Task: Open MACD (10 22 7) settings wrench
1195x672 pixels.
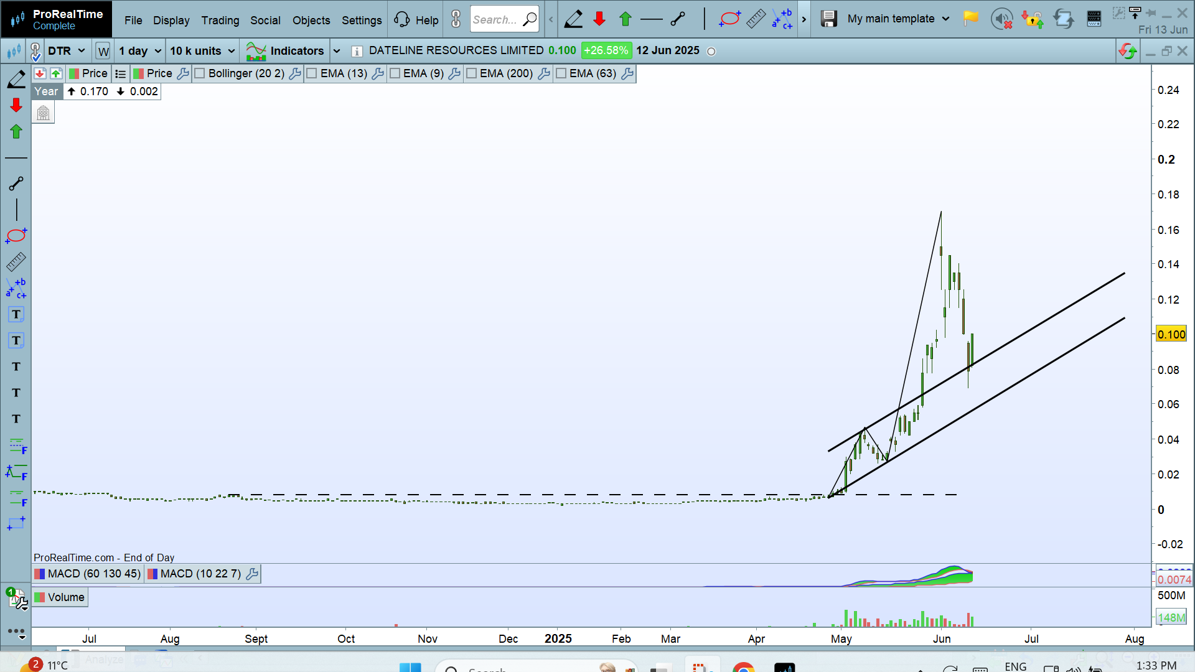Action: click(x=252, y=574)
